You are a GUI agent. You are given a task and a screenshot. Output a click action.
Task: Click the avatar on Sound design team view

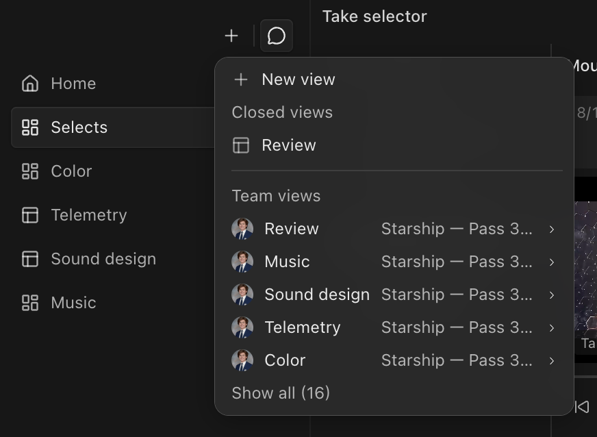coord(242,295)
